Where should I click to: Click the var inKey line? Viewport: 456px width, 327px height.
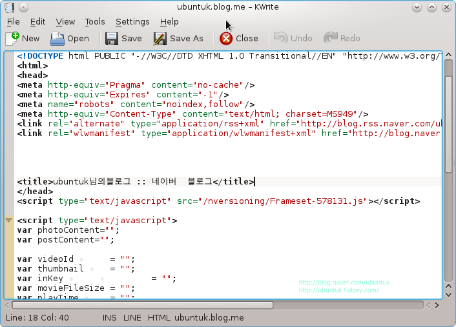[96, 279]
